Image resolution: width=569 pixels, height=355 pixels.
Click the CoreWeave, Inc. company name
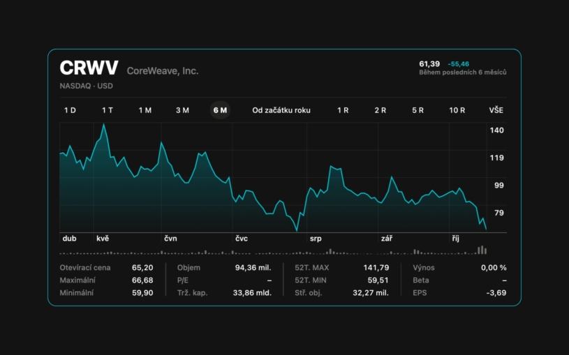tap(163, 70)
